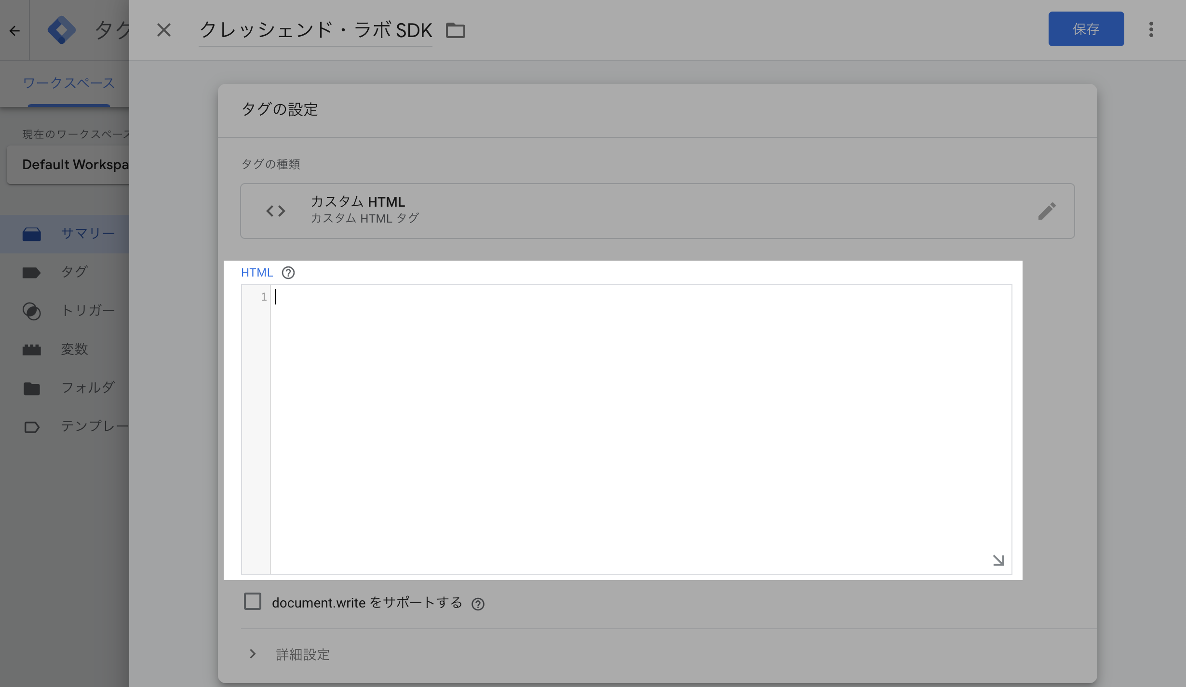Click the Google Tag Manager logo
Viewport: 1186px width, 687px height.
(61, 30)
